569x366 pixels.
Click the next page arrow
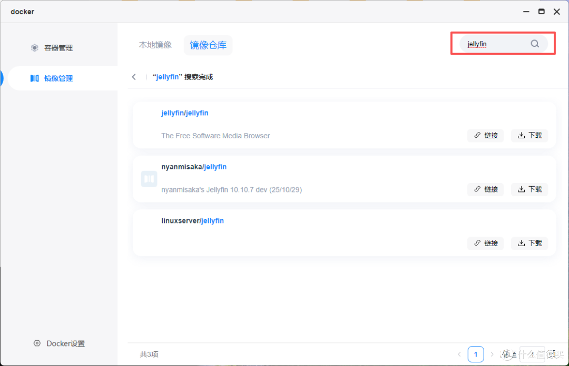(x=492, y=354)
